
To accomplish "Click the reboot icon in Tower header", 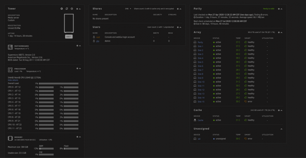I will pos(67,9).
